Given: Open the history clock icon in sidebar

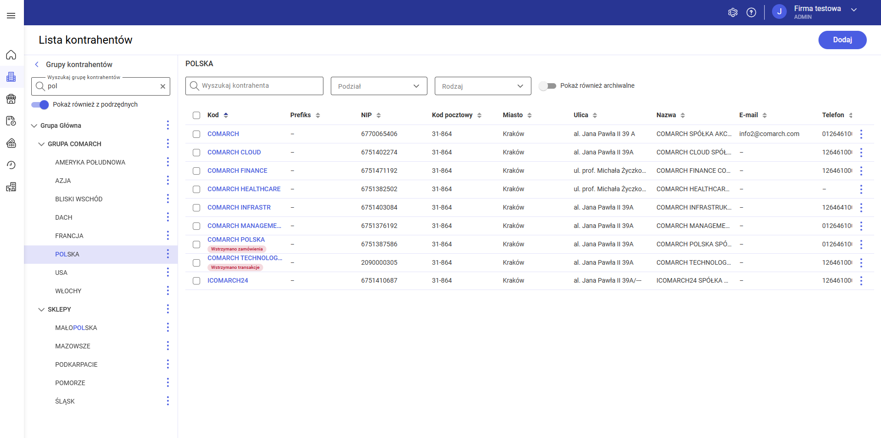Looking at the screenshot, I should 11,165.
